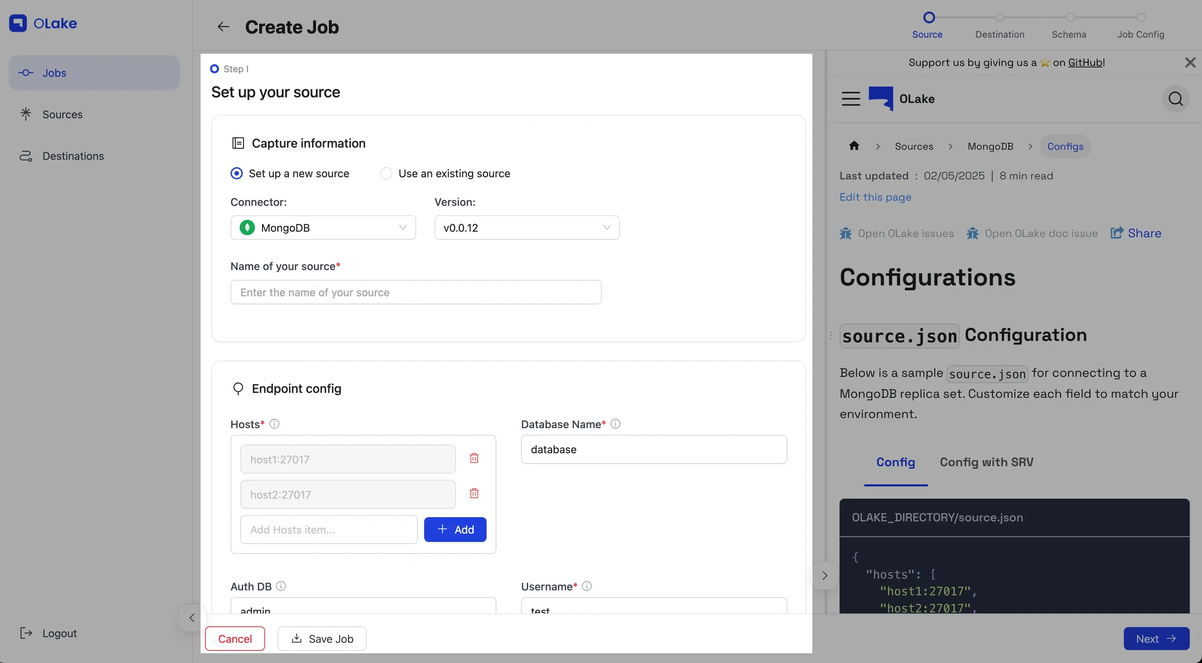Image resolution: width=1202 pixels, height=663 pixels.
Task: Click the Hosts info icon
Action: (x=275, y=424)
